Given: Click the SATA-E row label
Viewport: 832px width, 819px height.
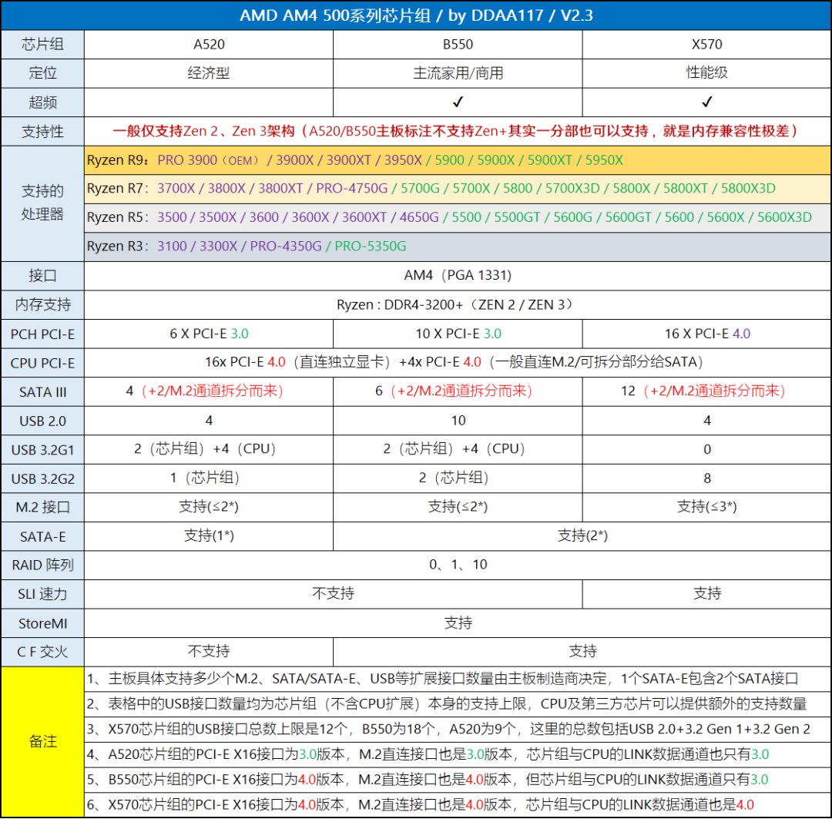Looking at the screenshot, I should [42, 536].
